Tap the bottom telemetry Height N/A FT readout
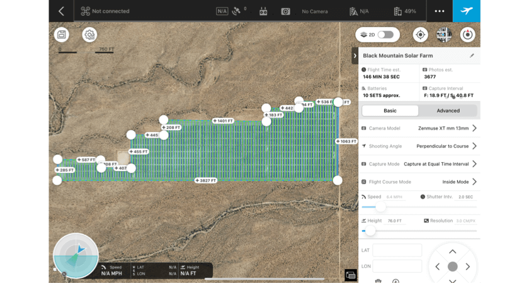529x283 pixels. (x=190, y=270)
